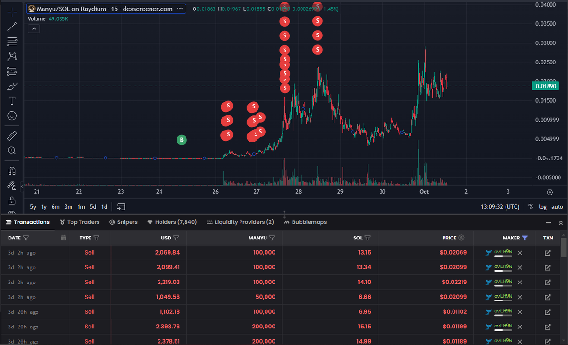Open the emoji annotation tool
Screen dimensions: 568x345
(x=11, y=115)
